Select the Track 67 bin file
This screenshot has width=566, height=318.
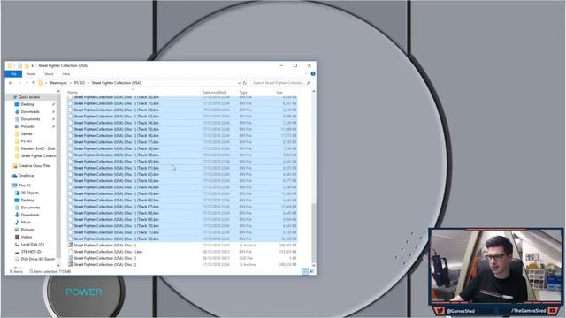click(x=182, y=207)
